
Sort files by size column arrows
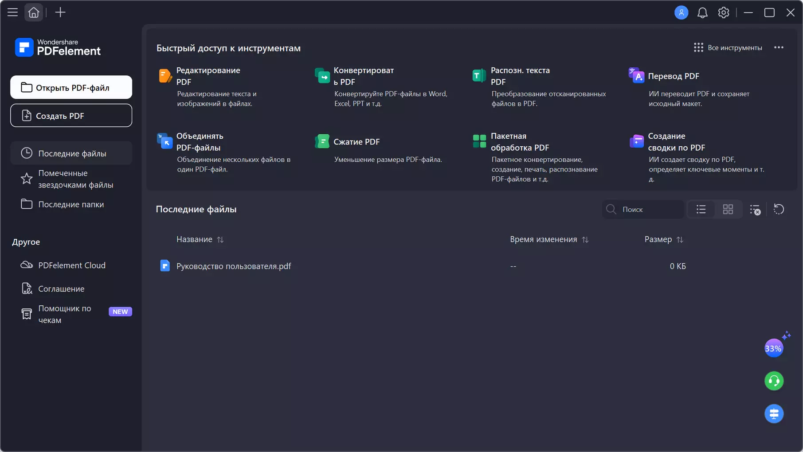point(680,240)
